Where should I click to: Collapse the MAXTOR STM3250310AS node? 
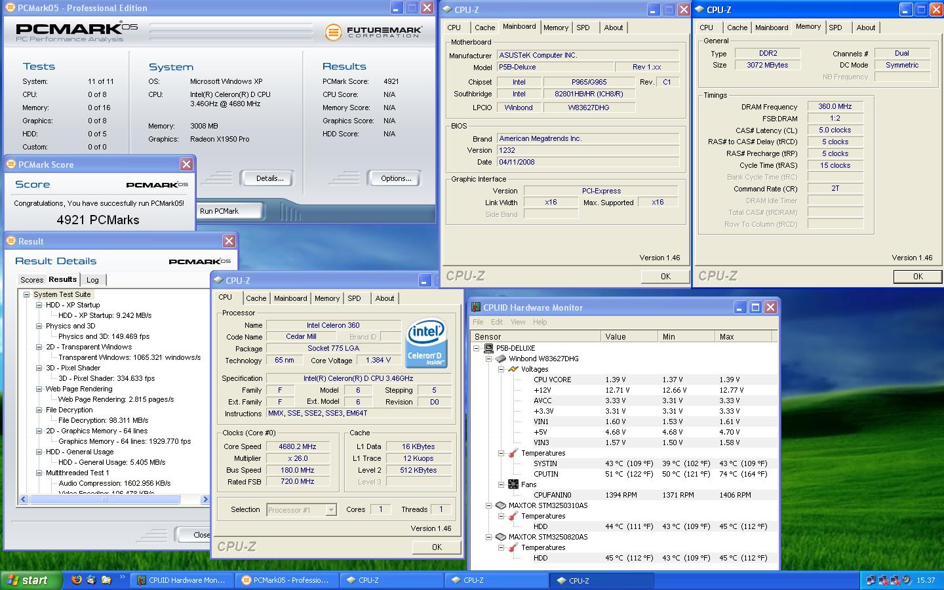488,505
